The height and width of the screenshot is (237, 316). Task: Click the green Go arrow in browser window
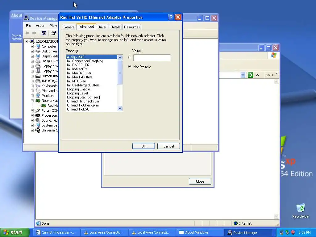[251, 75]
